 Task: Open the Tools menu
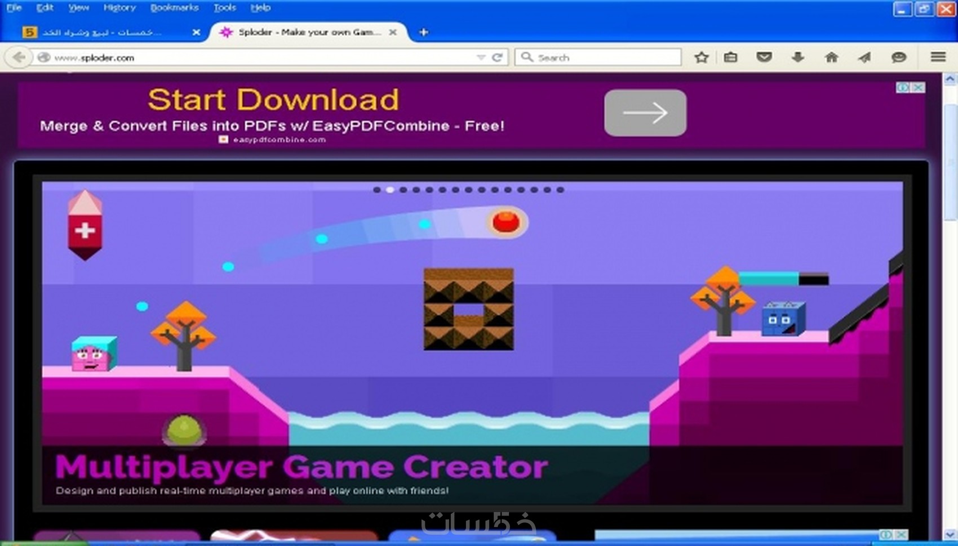click(x=224, y=7)
